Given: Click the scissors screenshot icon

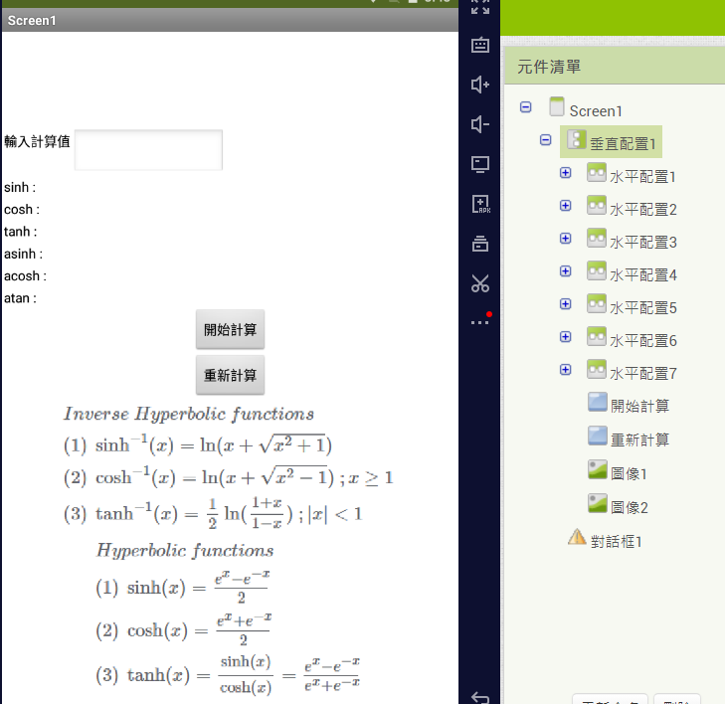Looking at the screenshot, I should (480, 283).
